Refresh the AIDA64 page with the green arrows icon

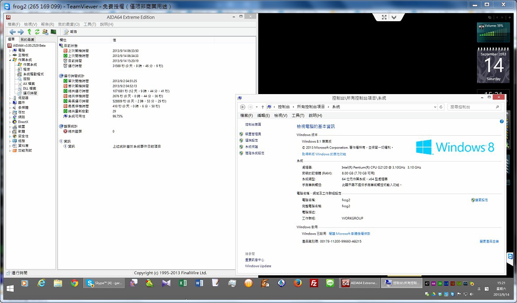tap(37, 32)
